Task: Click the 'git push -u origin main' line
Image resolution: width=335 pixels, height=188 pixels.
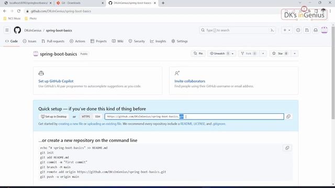Action: [60, 177]
